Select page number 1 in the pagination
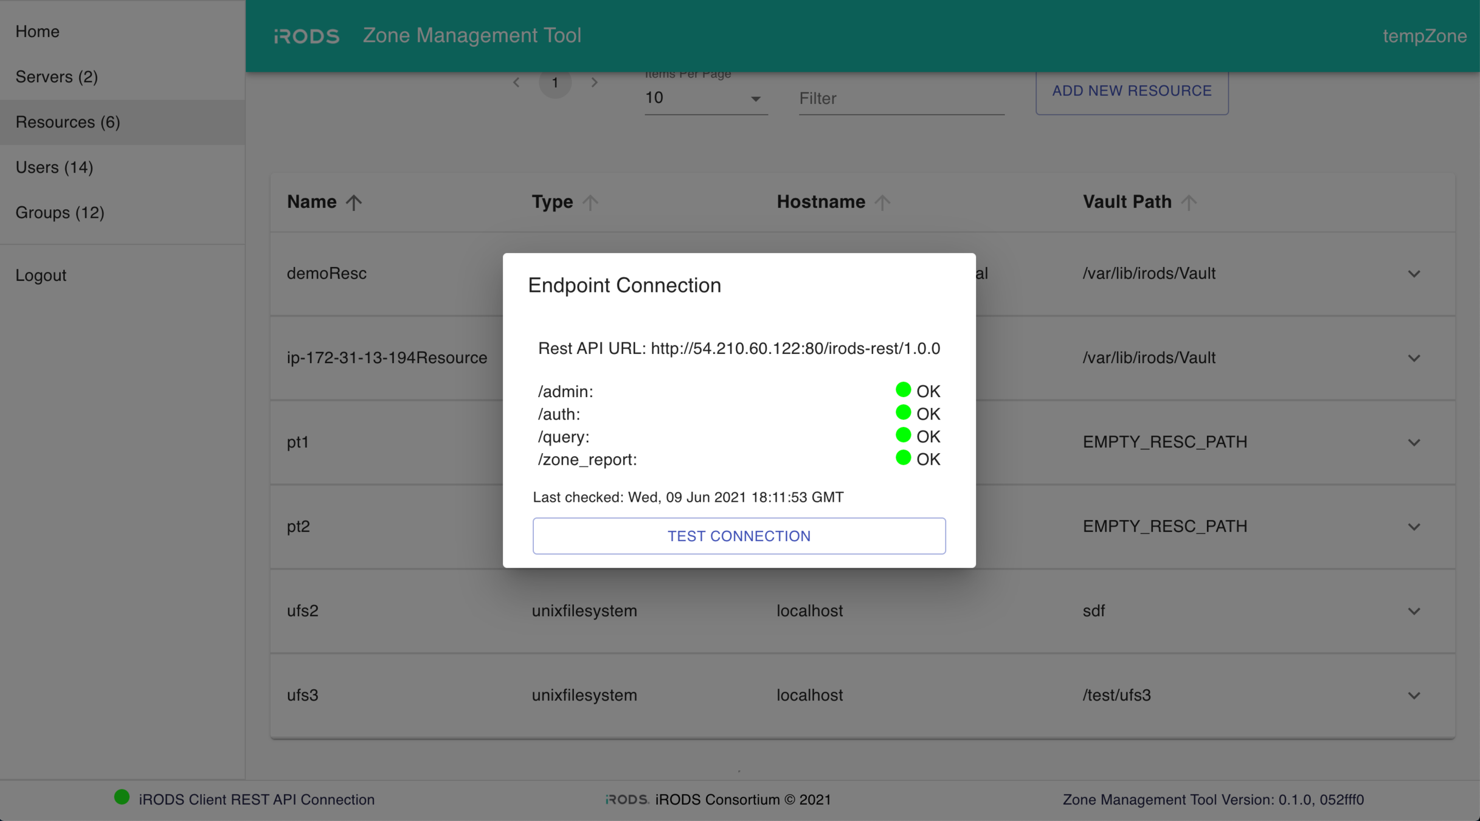 (x=555, y=83)
